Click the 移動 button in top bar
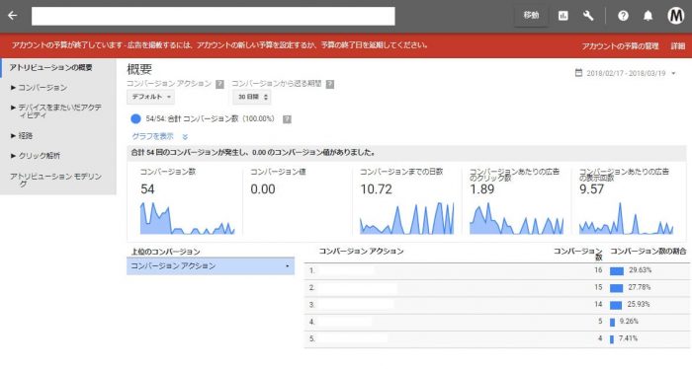Viewport: 692px width, 369px height. pos(532,16)
